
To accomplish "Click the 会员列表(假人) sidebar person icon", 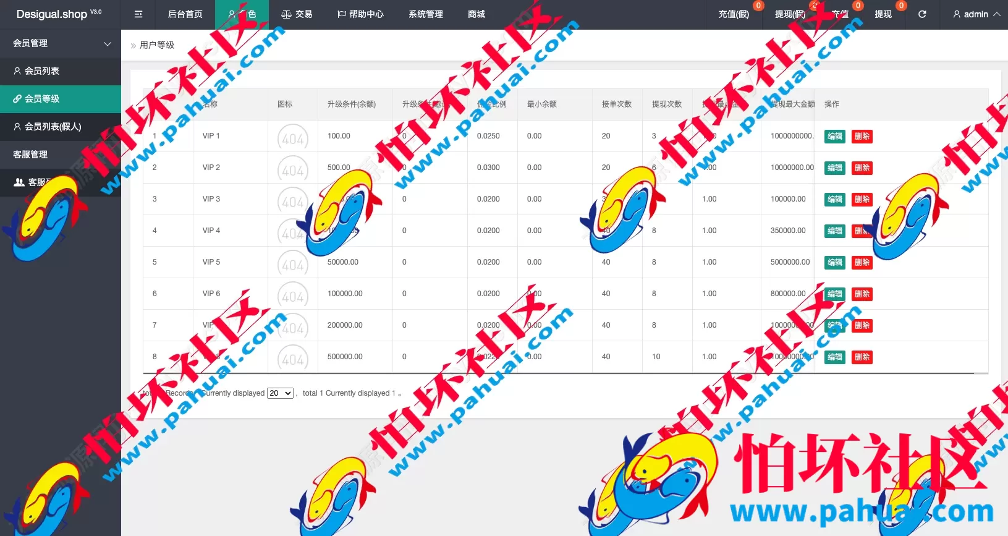I will pos(17,127).
